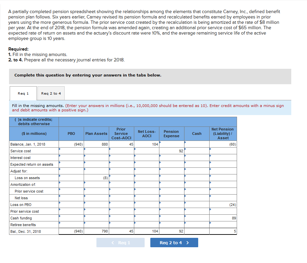Click the Net Pension (Liability) / Asset header
Screen dimensions: 307x263
click(223, 134)
